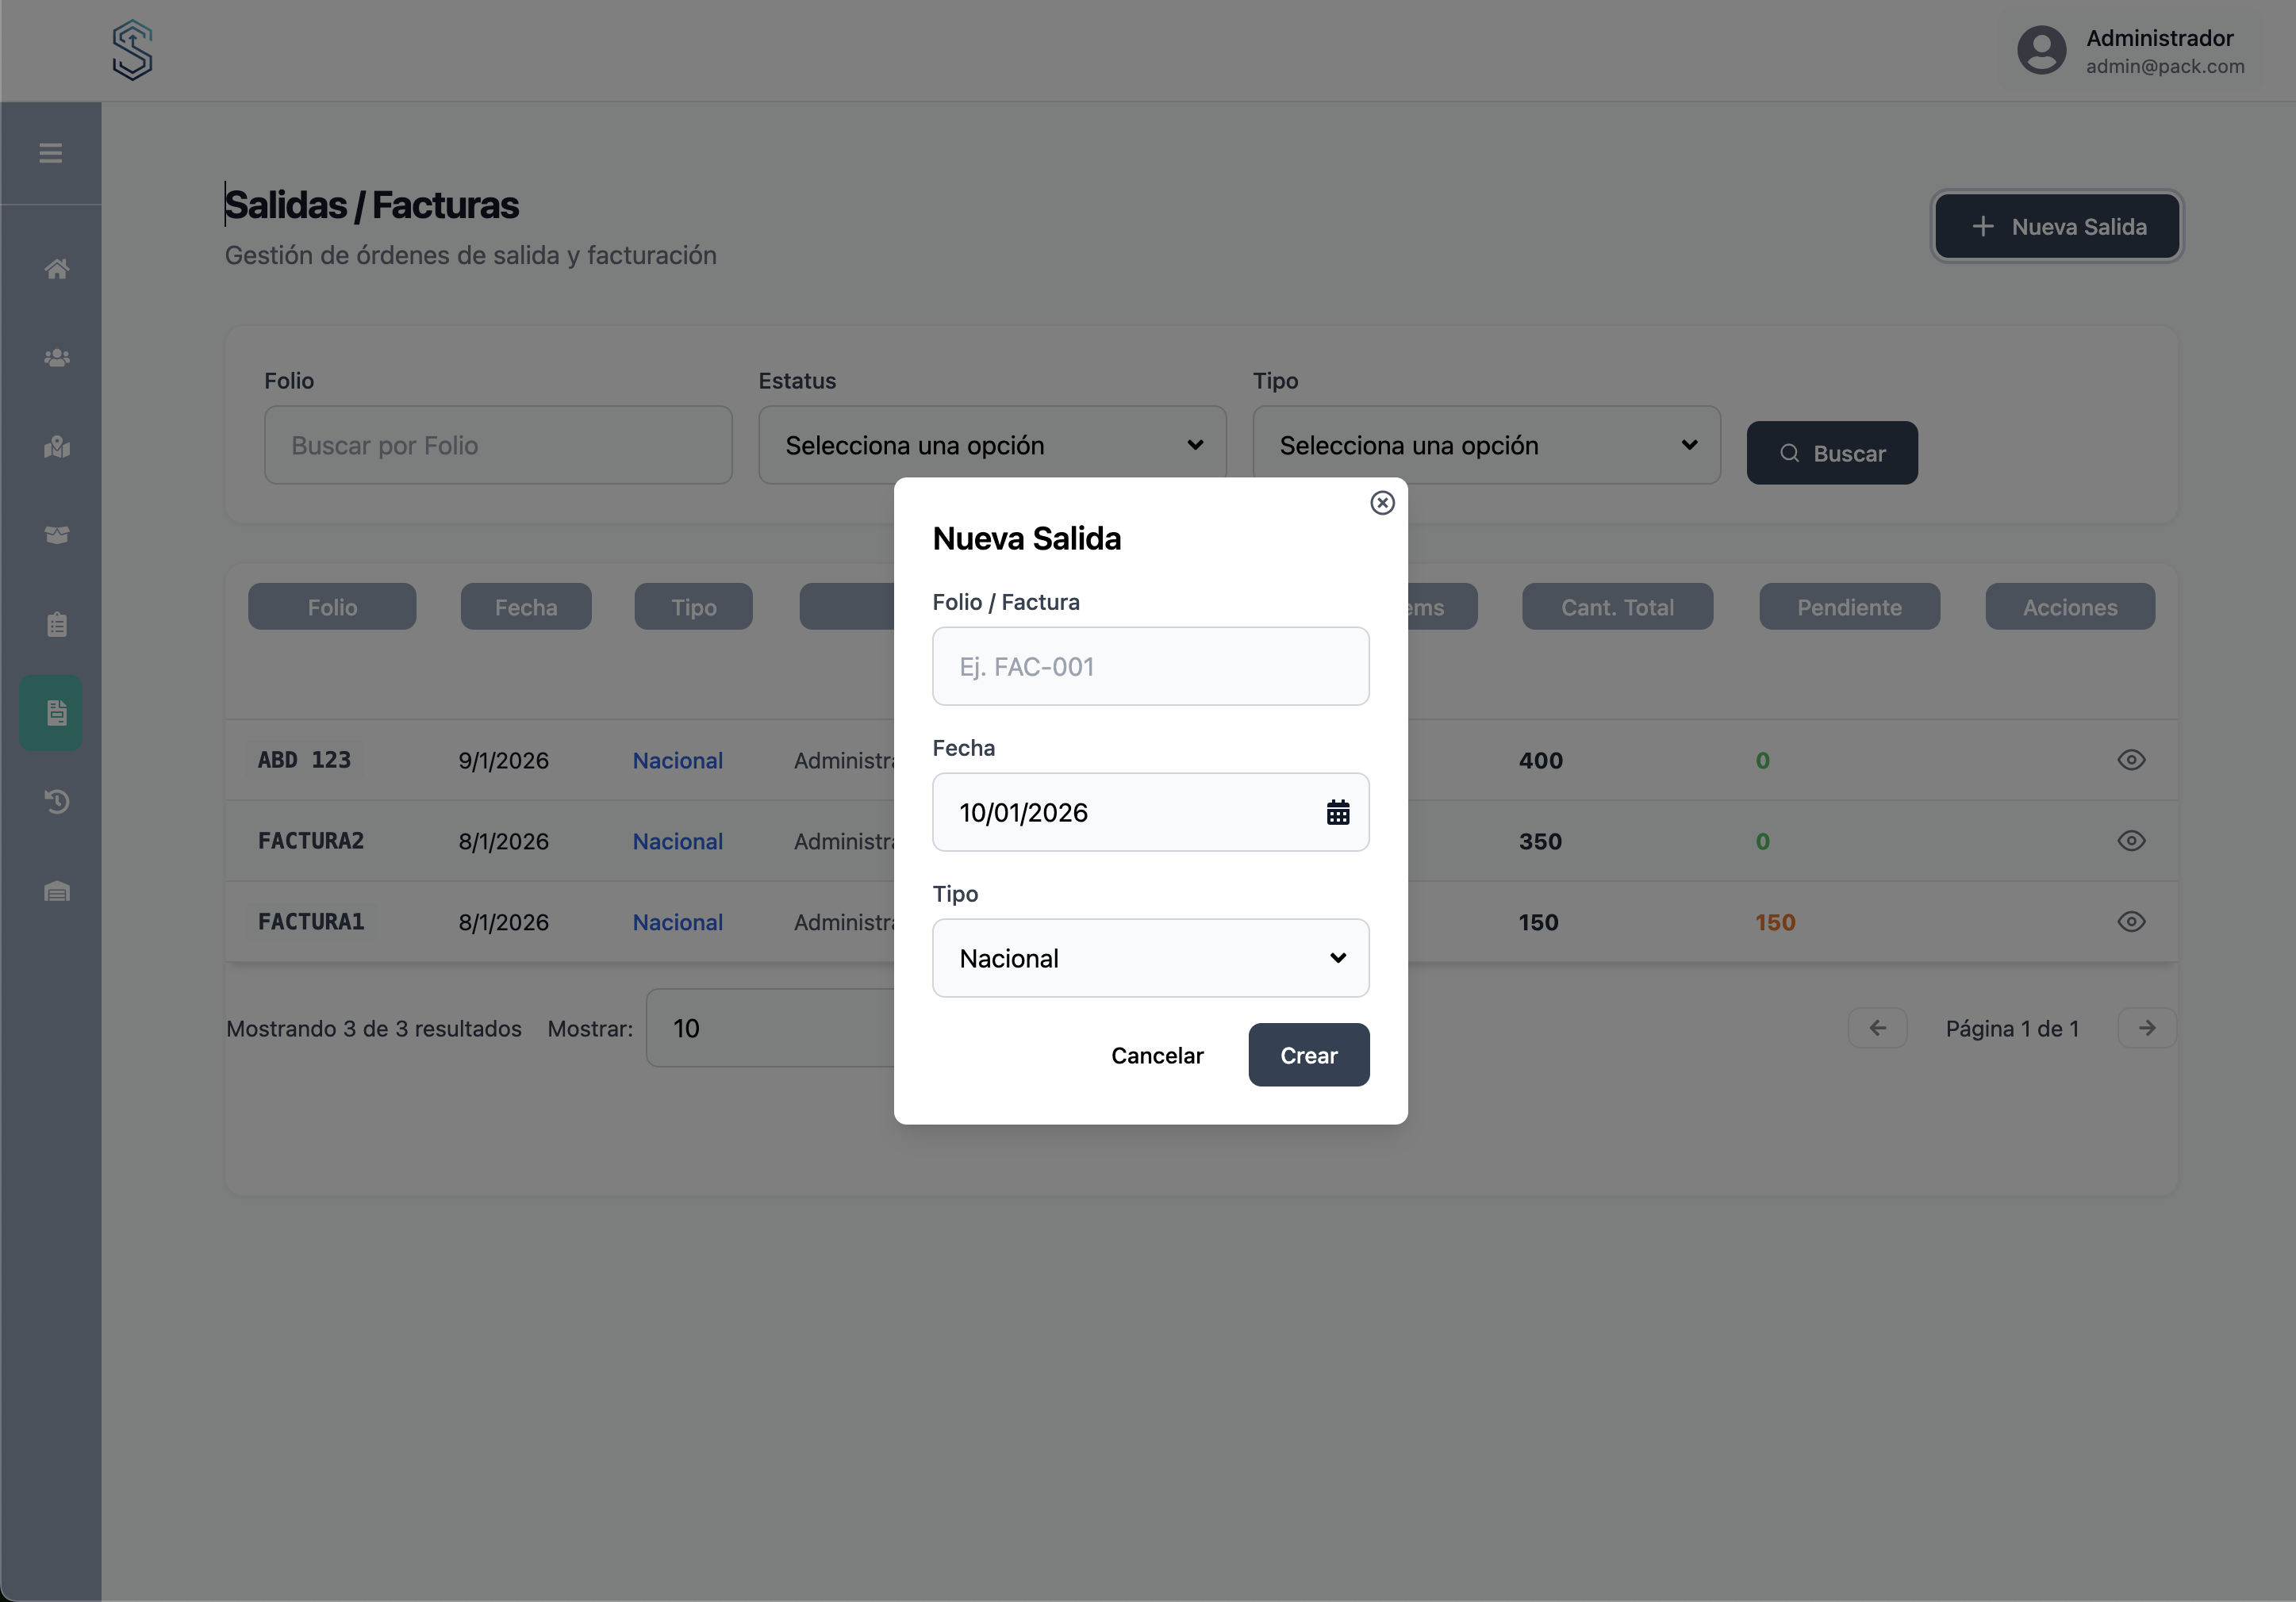Click the clipboard icon in the sidebar
Screen dimensions: 2296x1602
click(x=57, y=625)
